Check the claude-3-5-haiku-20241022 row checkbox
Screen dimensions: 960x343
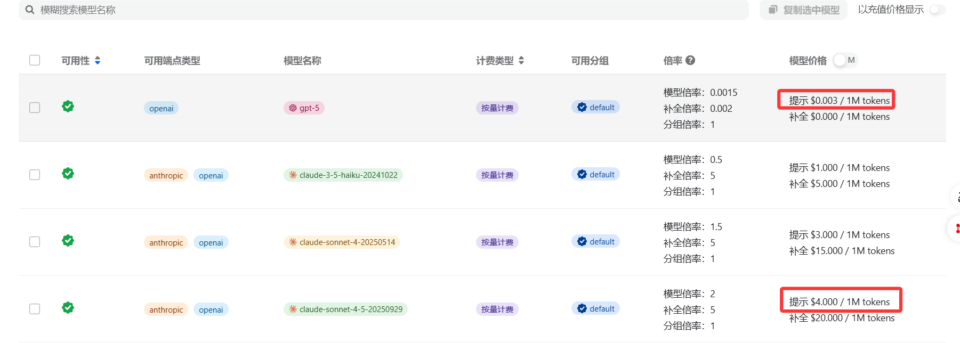click(35, 175)
